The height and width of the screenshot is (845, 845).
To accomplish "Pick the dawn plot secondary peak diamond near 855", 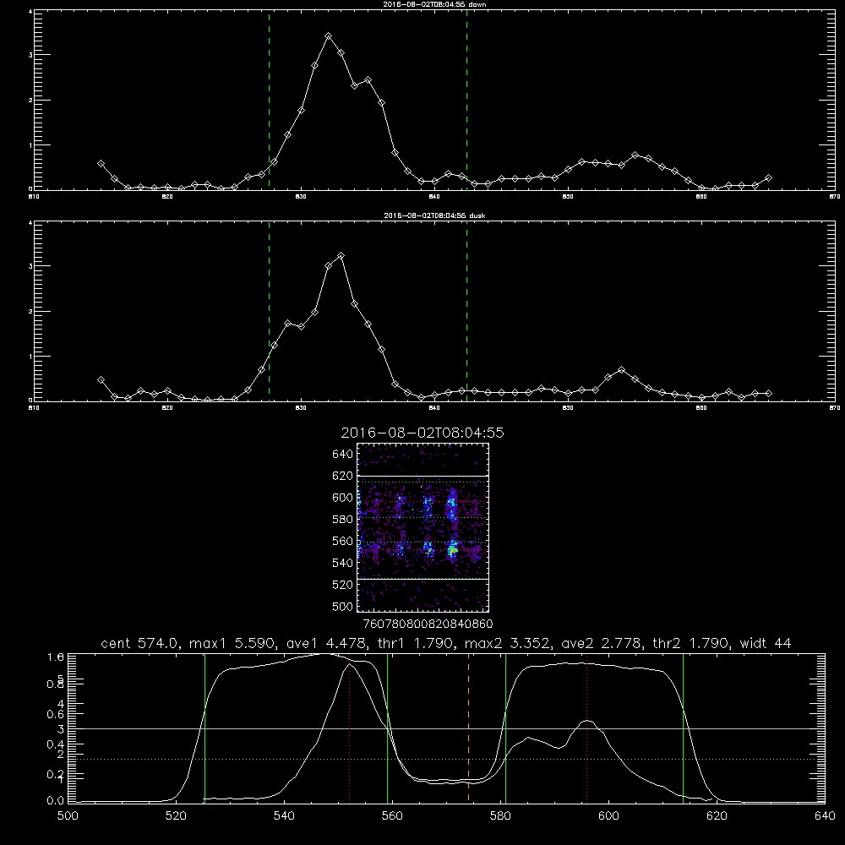I will [635, 155].
